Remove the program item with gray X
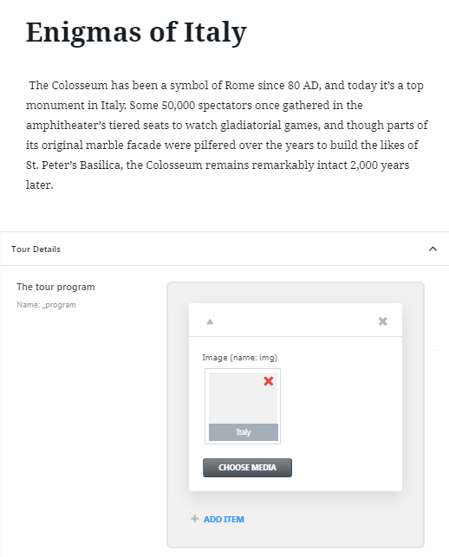The image size is (449, 557). (382, 321)
